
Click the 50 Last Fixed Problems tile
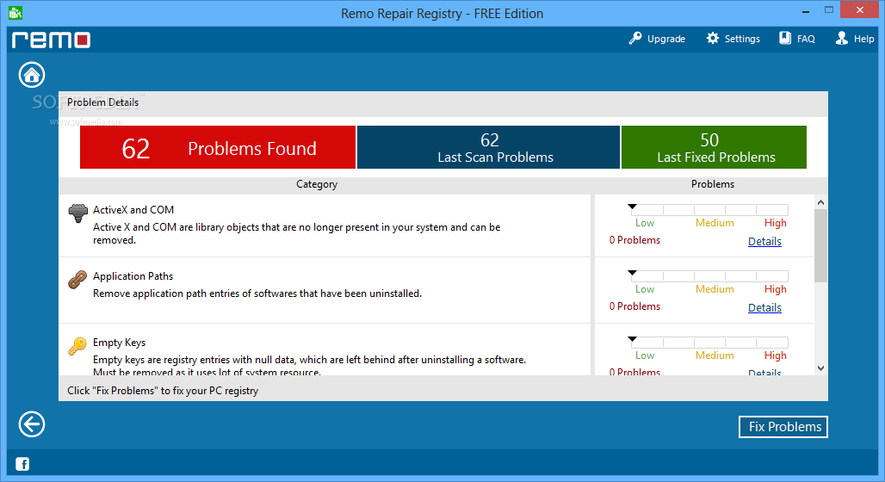[x=714, y=147]
